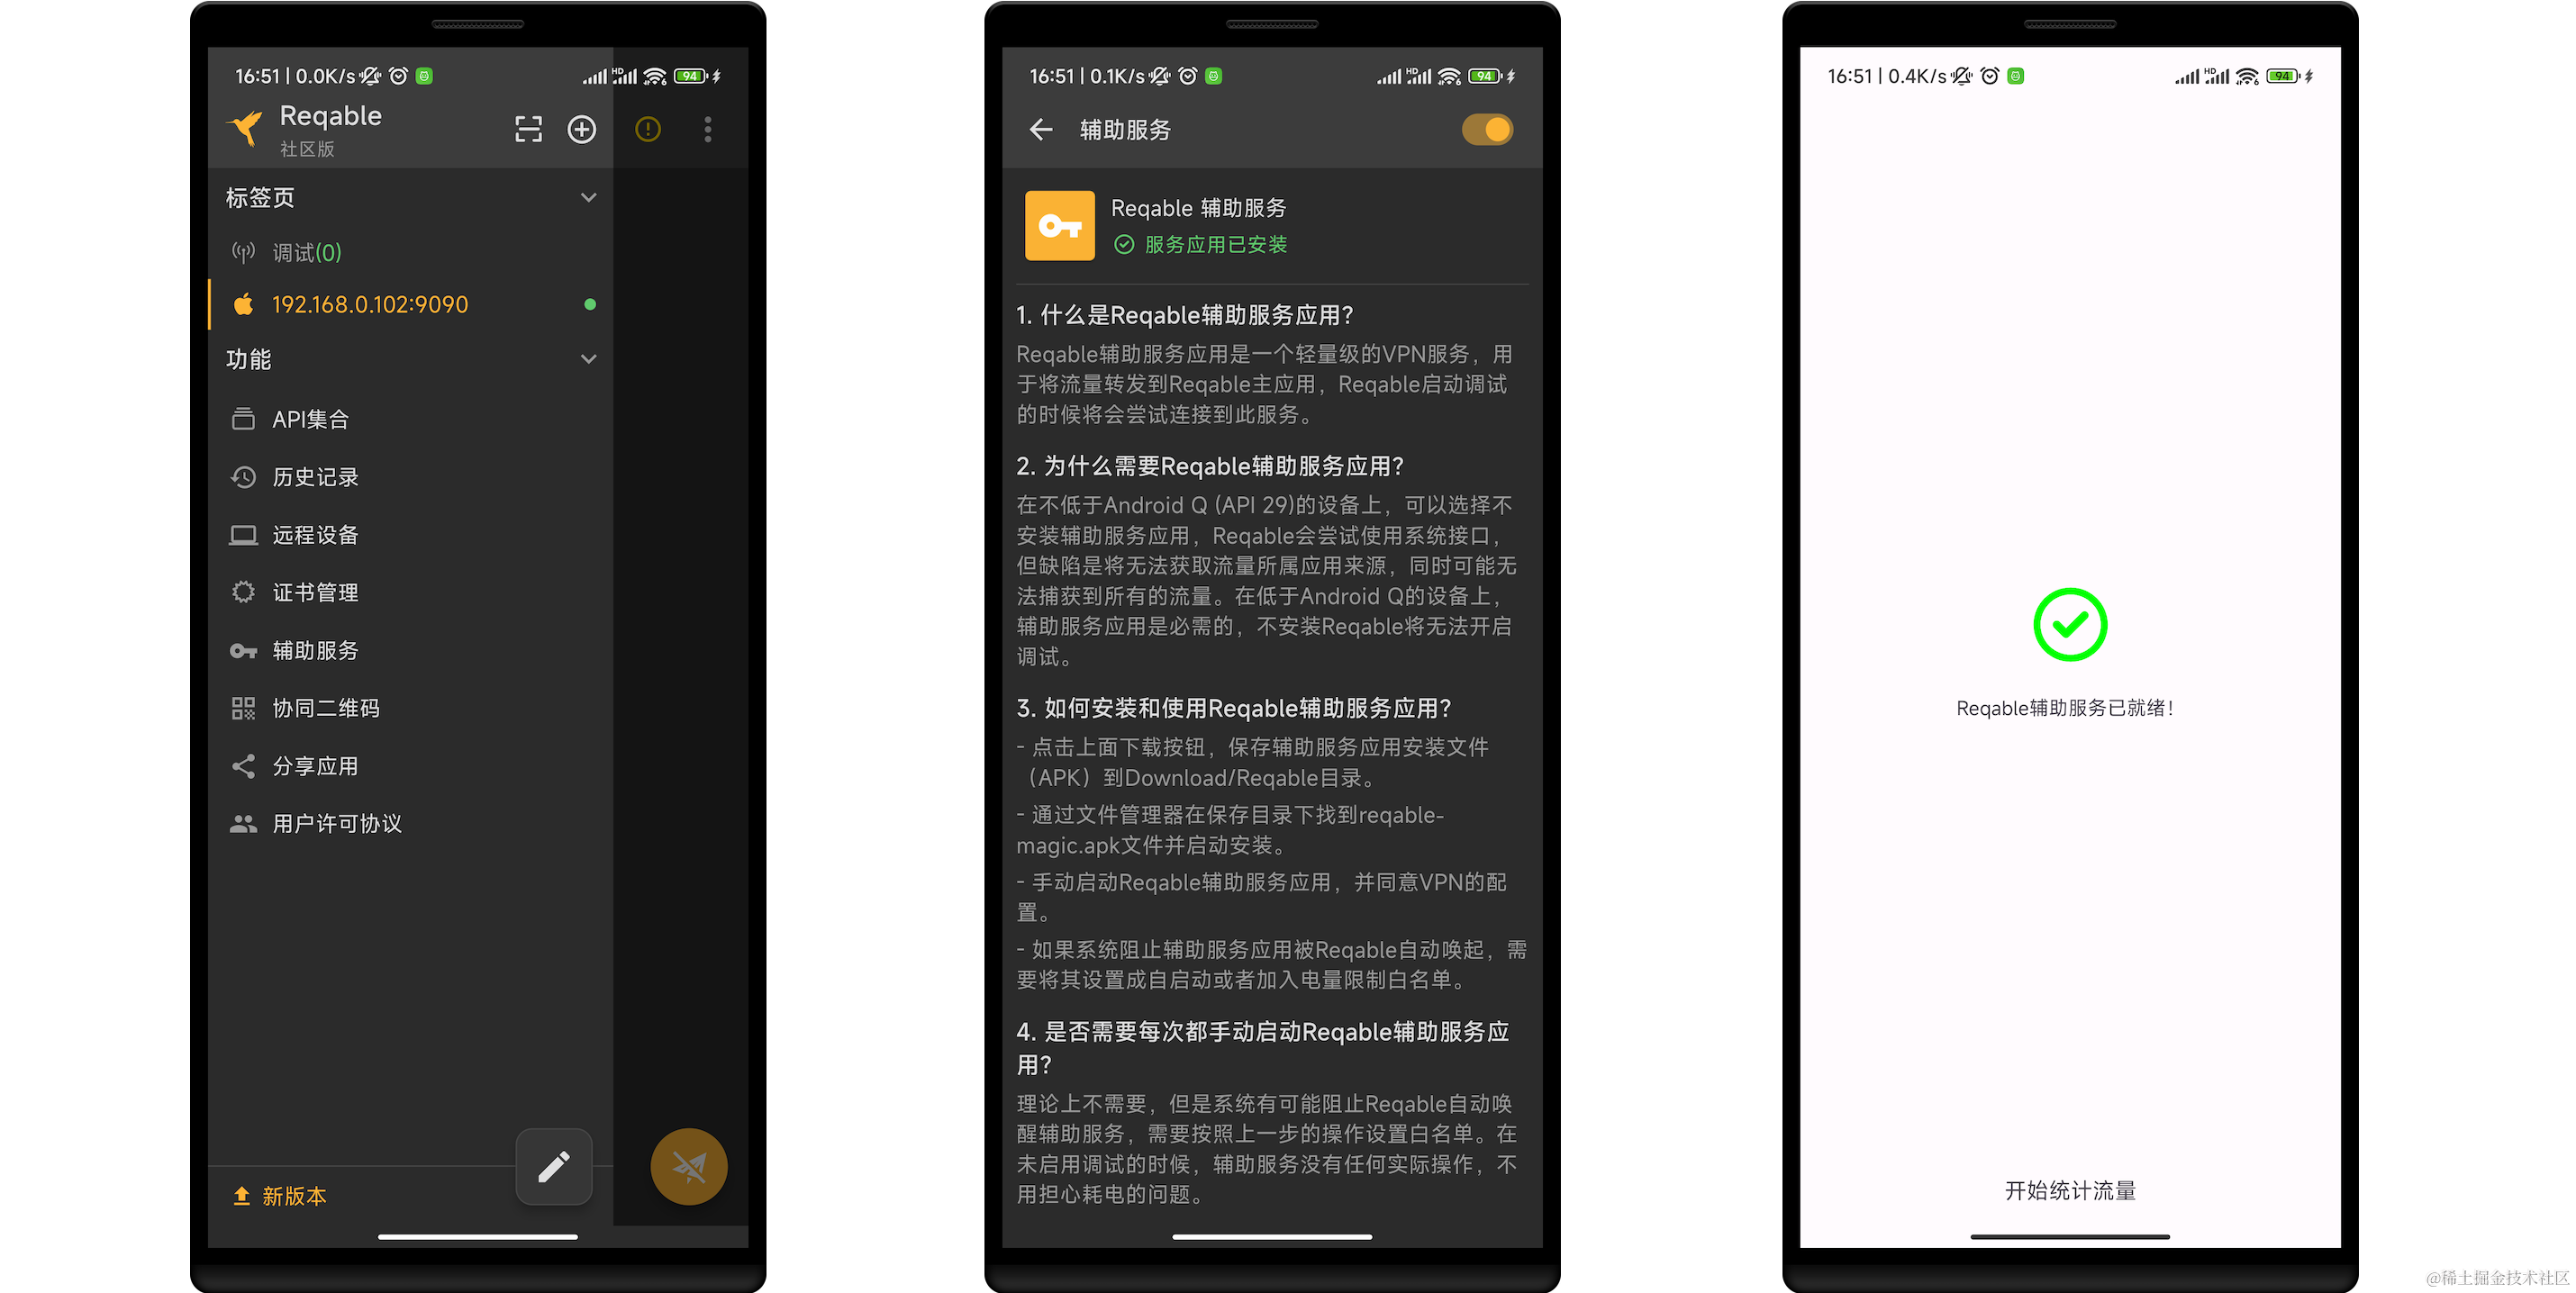Open 证书管理 certificate management
Screen dimensions: 2576x1293
tap(314, 592)
